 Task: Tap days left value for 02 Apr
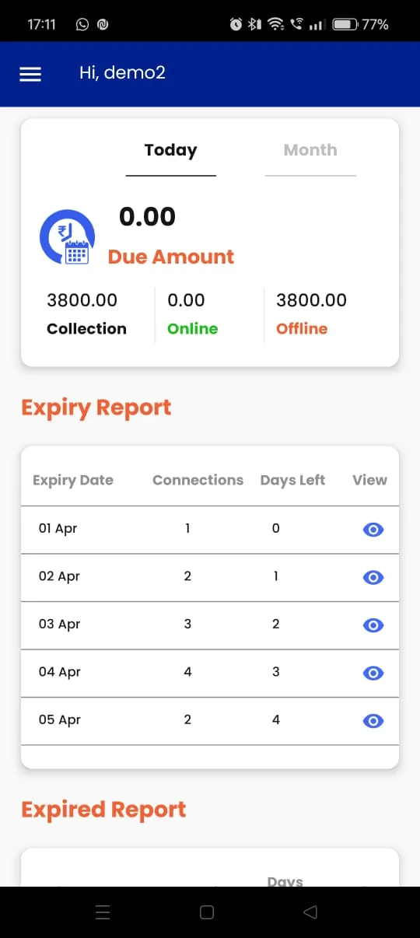(x=276, y=576)
